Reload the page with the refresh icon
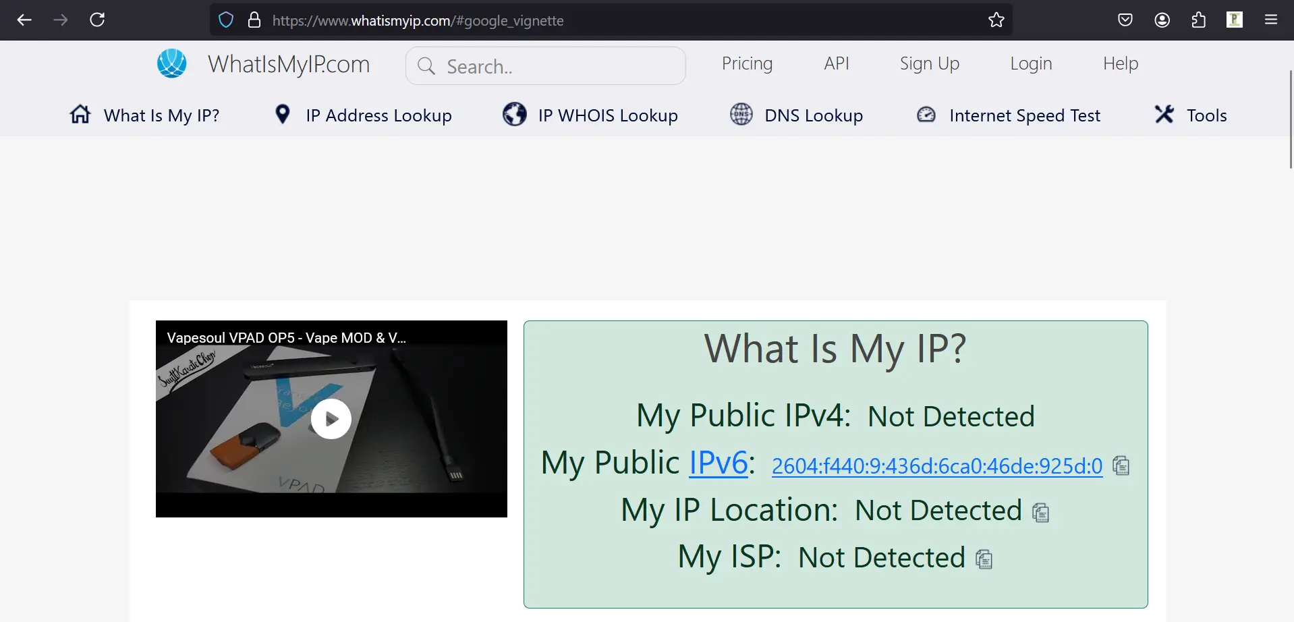 tap(97, 20)
